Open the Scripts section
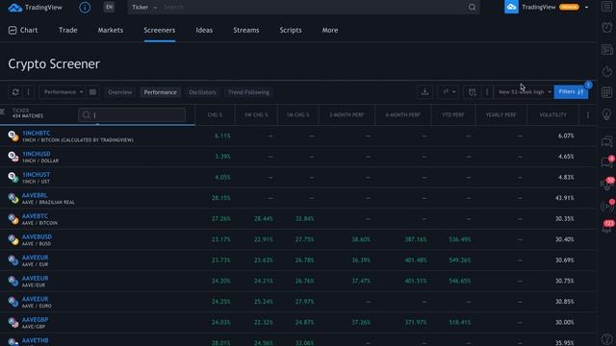 click(291, 30)
